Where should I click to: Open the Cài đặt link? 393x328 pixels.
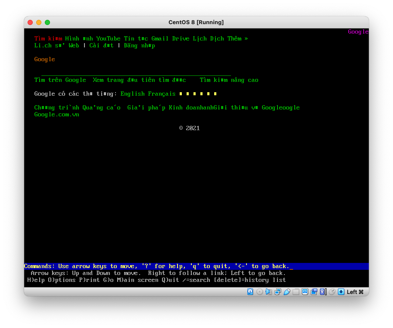[x=101, y=46]
